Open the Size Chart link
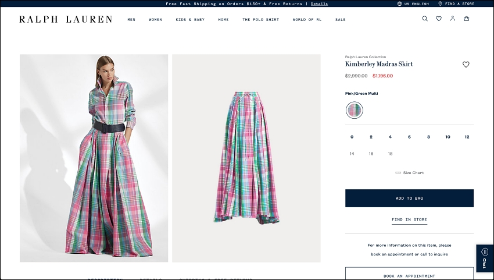494x280 pixels. (413, 173)
